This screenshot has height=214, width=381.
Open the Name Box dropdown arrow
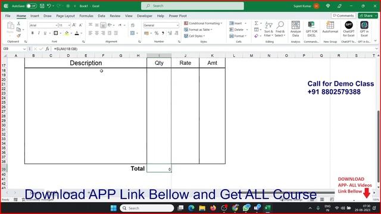click(24, 49)
